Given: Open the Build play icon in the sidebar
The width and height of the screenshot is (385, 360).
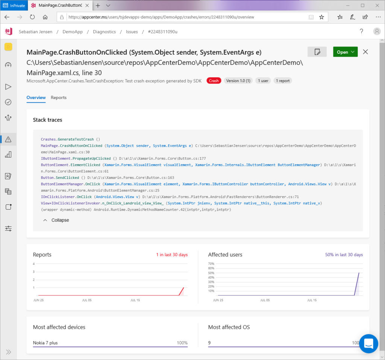Looking at the screenshot, I should tap(8, 87).
